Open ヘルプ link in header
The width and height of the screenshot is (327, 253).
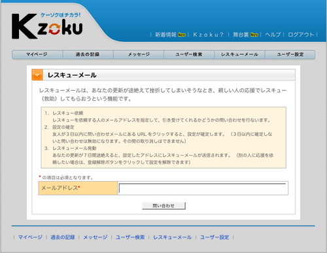click(x=273, y=35)
